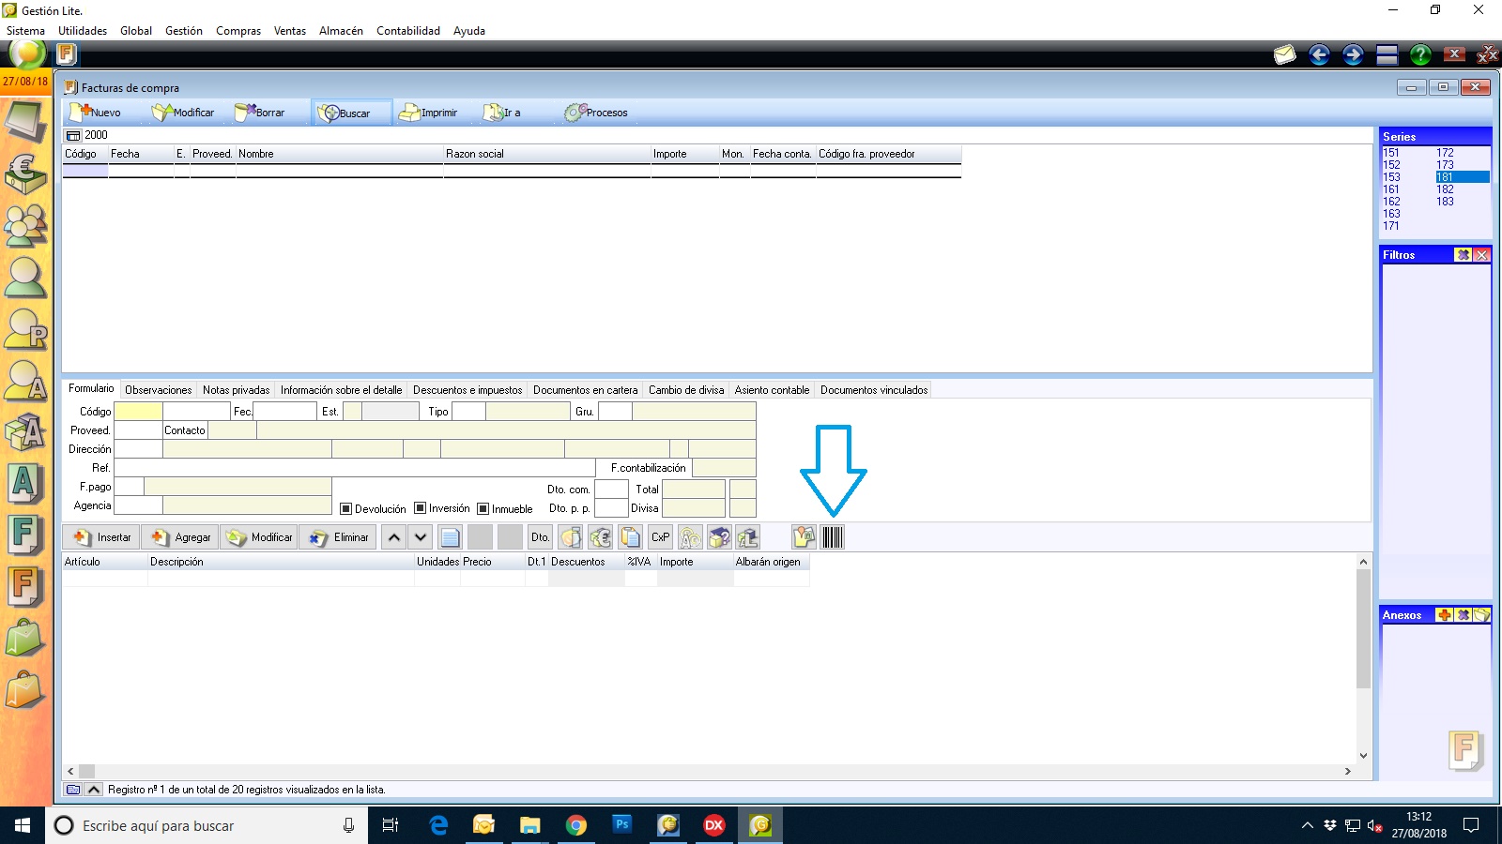Select series 172 in Series list
This screenshot has width=1502, height=844.
tap(1445, 153)
